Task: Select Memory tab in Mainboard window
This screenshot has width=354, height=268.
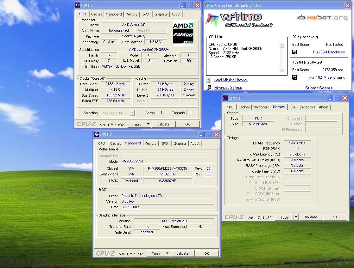Action: pyautogui.click(x=150, y=143)
